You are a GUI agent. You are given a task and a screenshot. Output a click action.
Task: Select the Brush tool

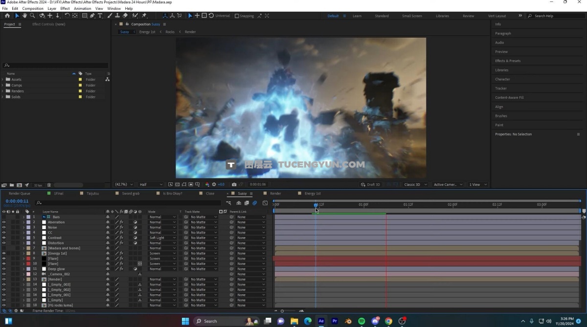point(110,16)
